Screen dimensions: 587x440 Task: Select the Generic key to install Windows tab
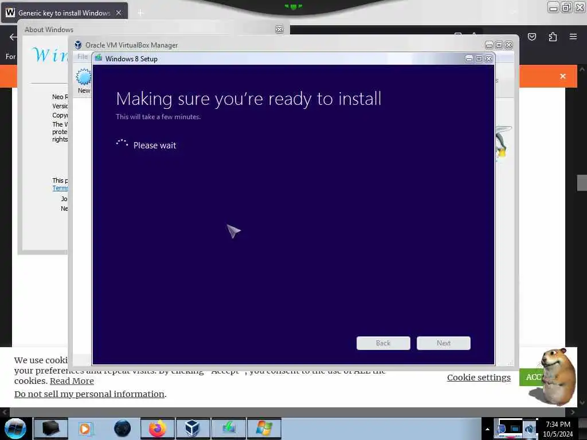(x=64, y=13)
